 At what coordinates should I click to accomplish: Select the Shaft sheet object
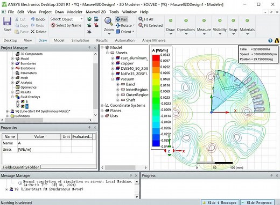pyautogui.click(x=130, y=100)
